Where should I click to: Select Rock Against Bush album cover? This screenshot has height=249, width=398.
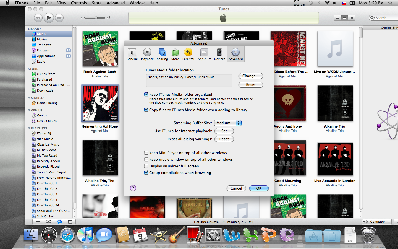(x=100, y=49)
